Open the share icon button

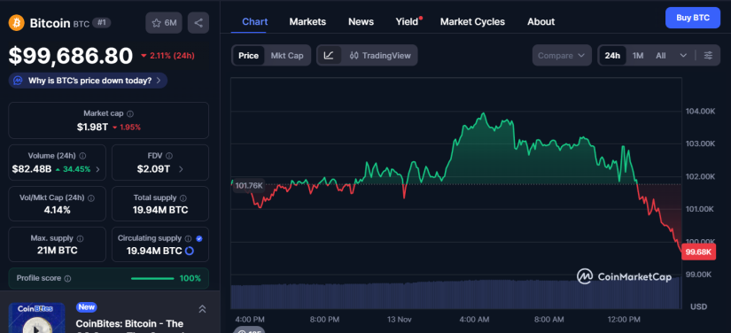tap(198, 23)
